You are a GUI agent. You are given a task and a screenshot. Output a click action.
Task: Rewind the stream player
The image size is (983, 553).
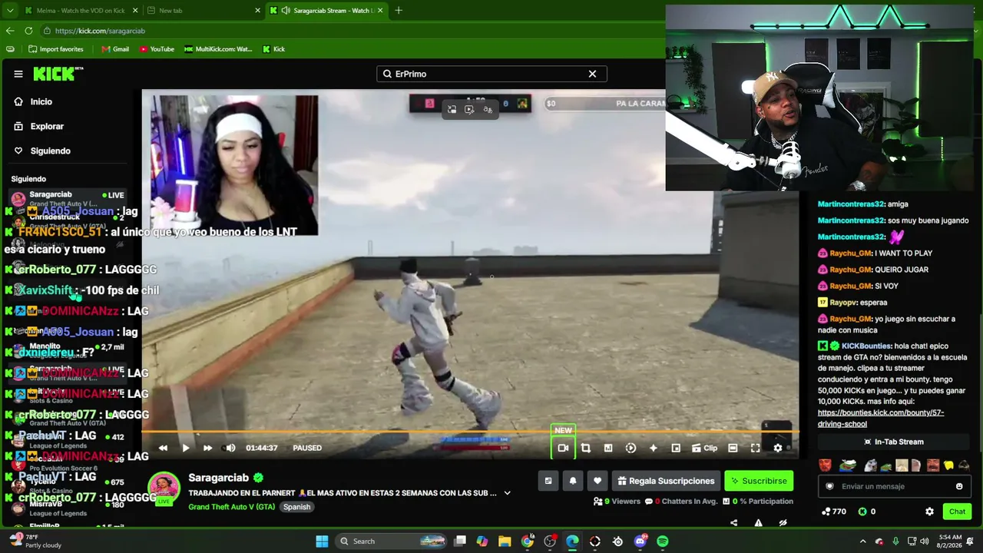163,448
